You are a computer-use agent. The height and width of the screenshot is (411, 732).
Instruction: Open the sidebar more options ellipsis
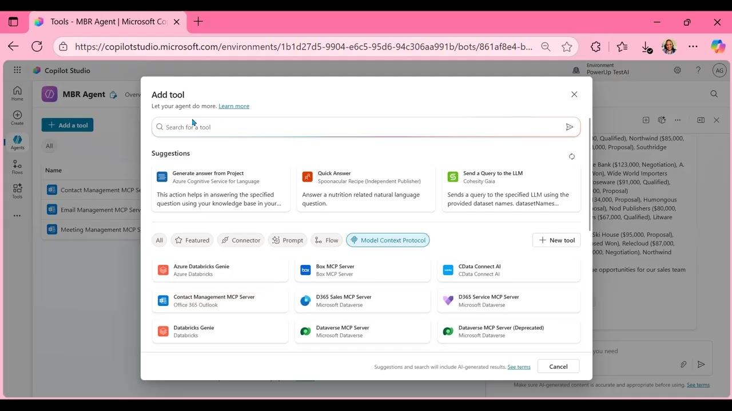pyautogui.click(x=17, y=216)
